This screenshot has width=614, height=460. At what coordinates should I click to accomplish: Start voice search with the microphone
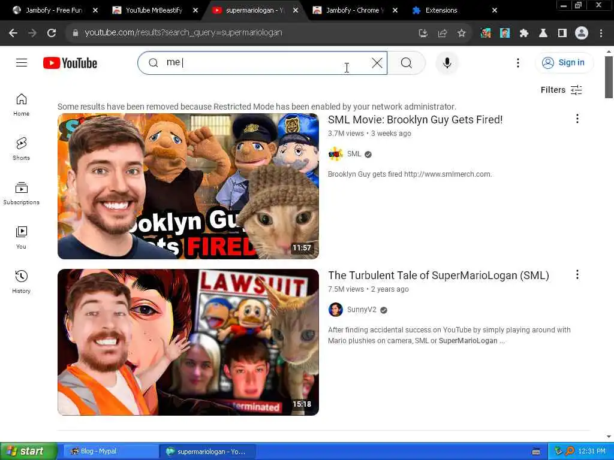[447, 62]
